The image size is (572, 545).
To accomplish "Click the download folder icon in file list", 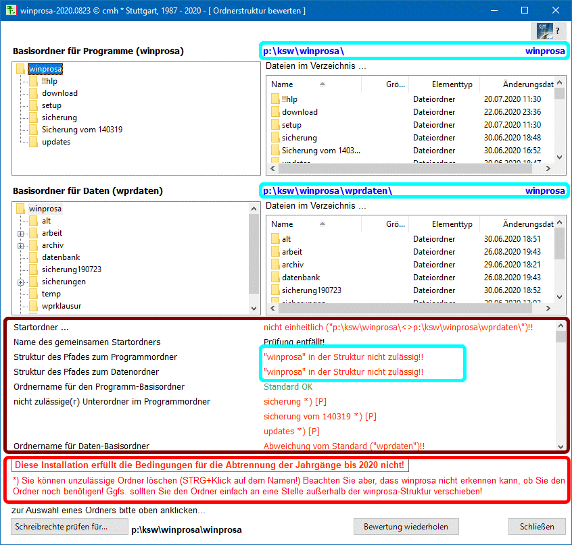I will click(x=275, y=112).
